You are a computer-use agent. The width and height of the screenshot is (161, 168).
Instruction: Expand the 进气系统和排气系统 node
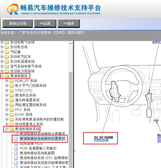pos(2,66)
